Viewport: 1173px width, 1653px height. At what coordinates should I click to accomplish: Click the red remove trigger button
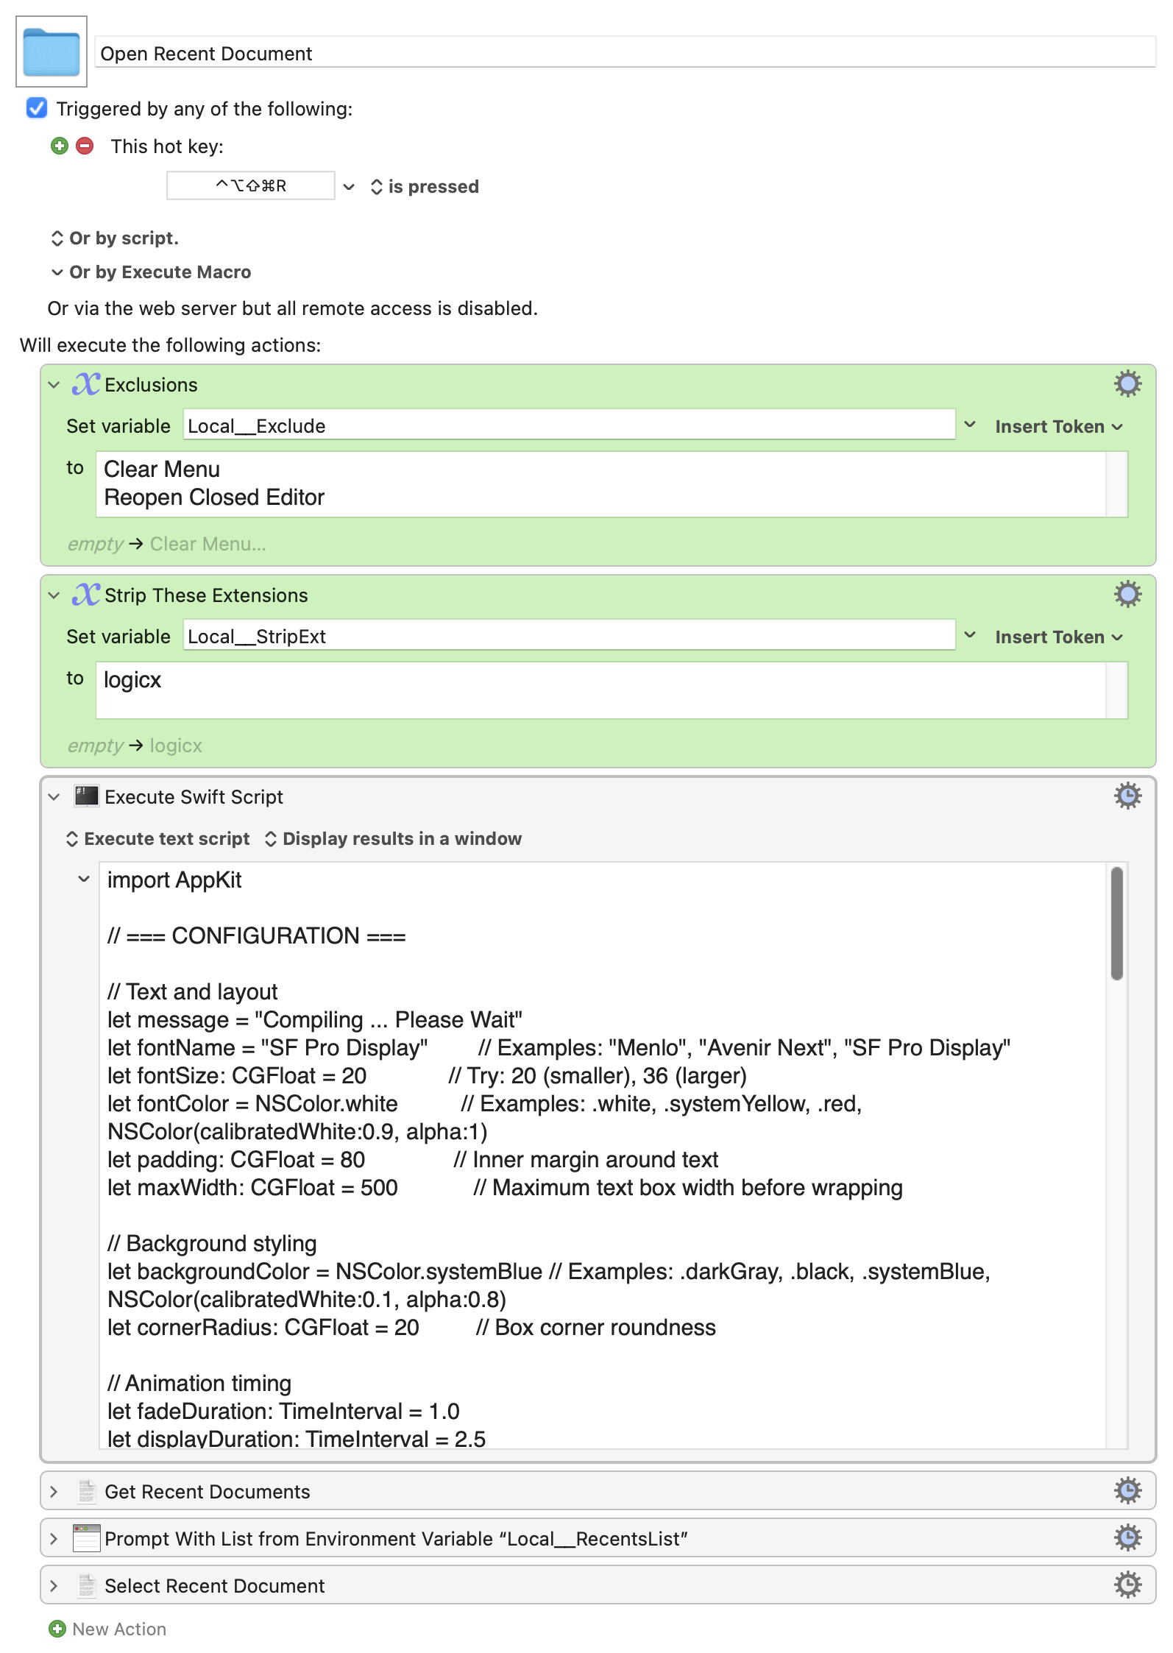(85, 146)
